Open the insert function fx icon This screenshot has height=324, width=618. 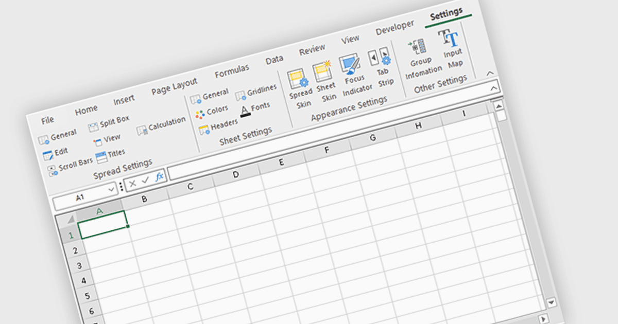(159, 176)
